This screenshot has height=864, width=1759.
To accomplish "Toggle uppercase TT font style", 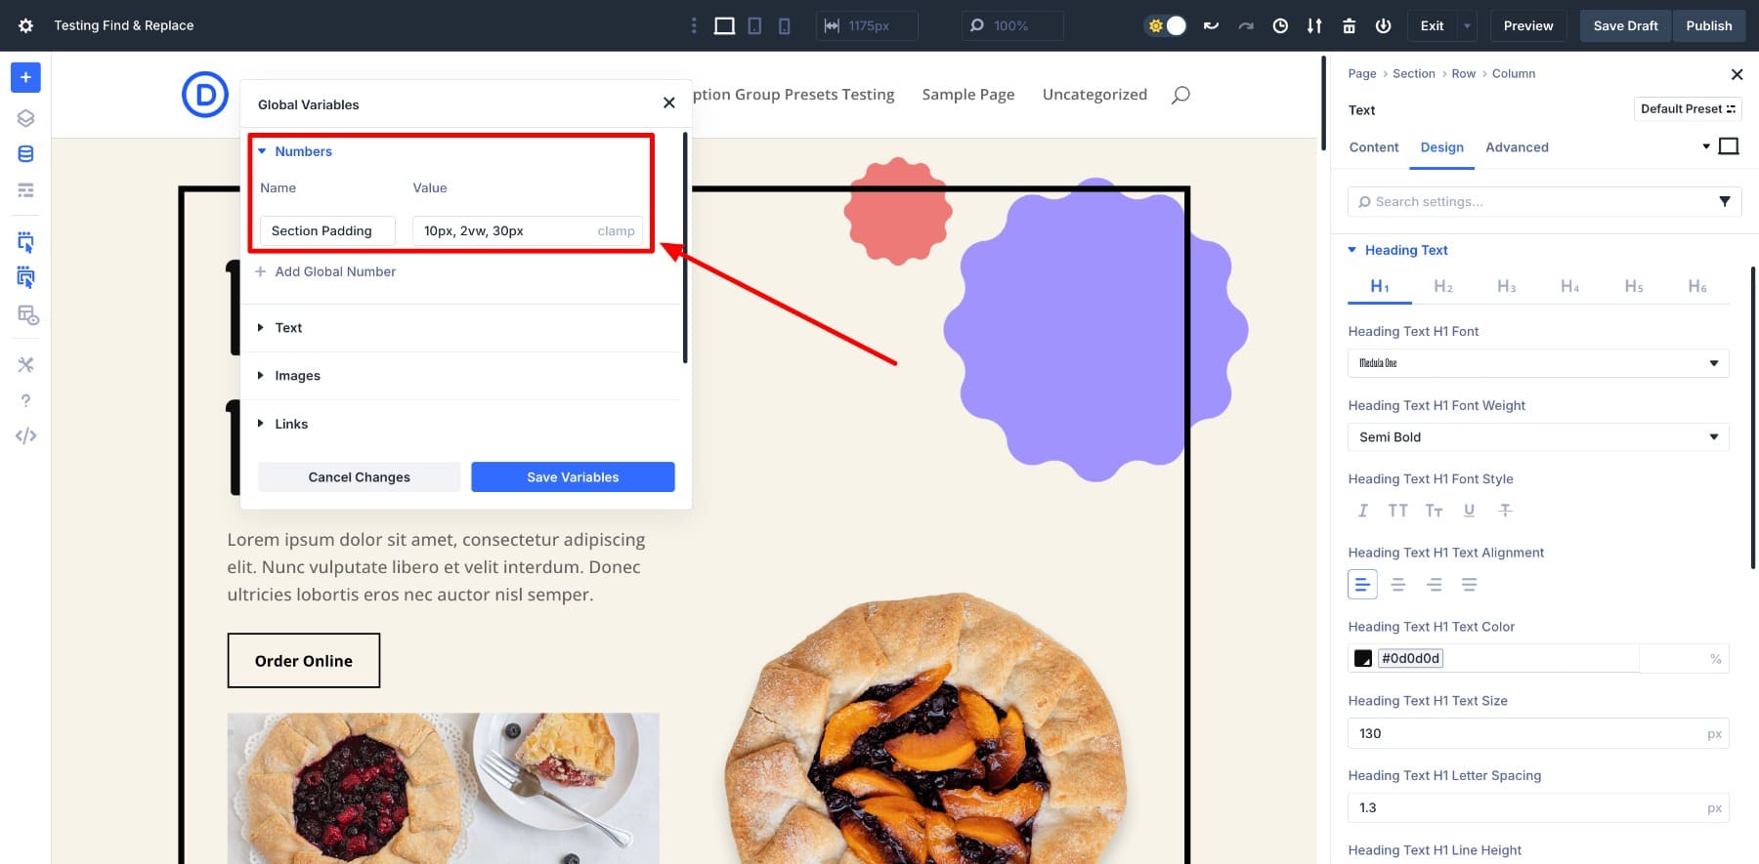I will 1397,511.
